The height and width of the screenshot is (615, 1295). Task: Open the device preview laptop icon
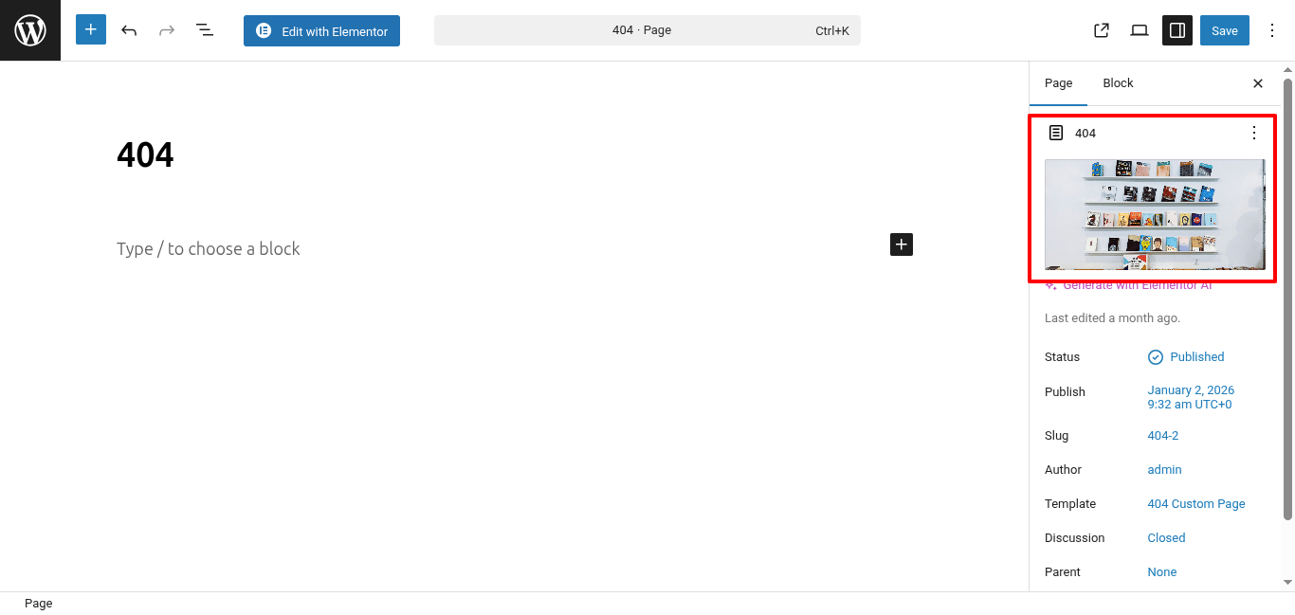tap(1140, 30)
